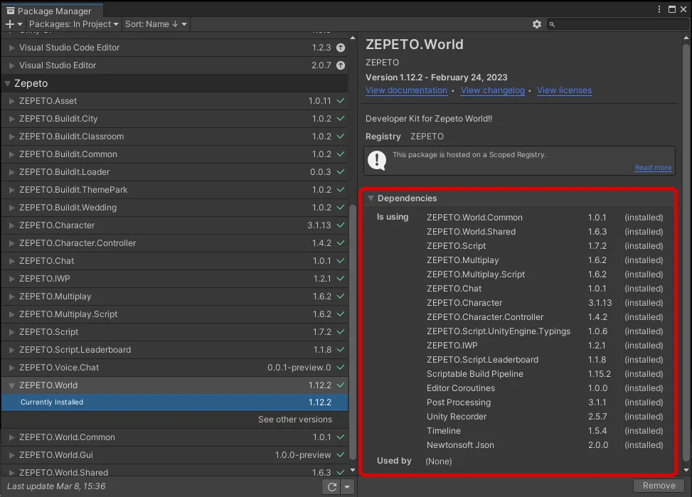Click the update arrow icon beside ZEPETO.Character

click(x=339, y=225)
